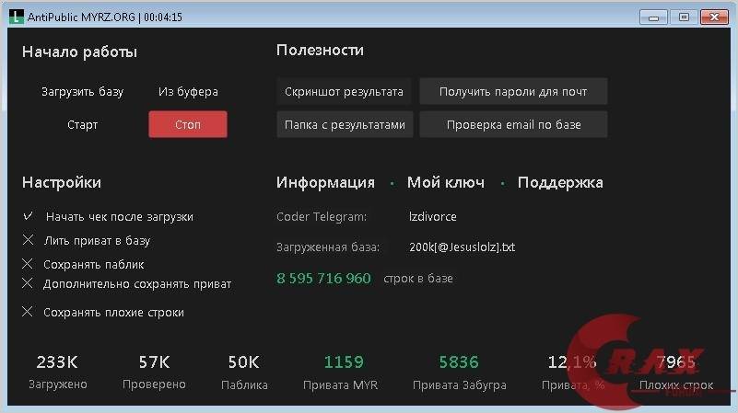Viewport: 738px width, 413px height.
Task: Switch to Поддержка tab
Action: point(560,182)
